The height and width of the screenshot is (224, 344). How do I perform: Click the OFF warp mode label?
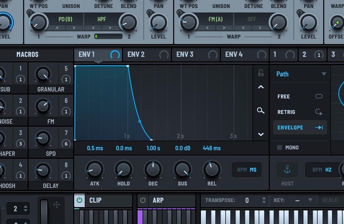pos(252,19)
